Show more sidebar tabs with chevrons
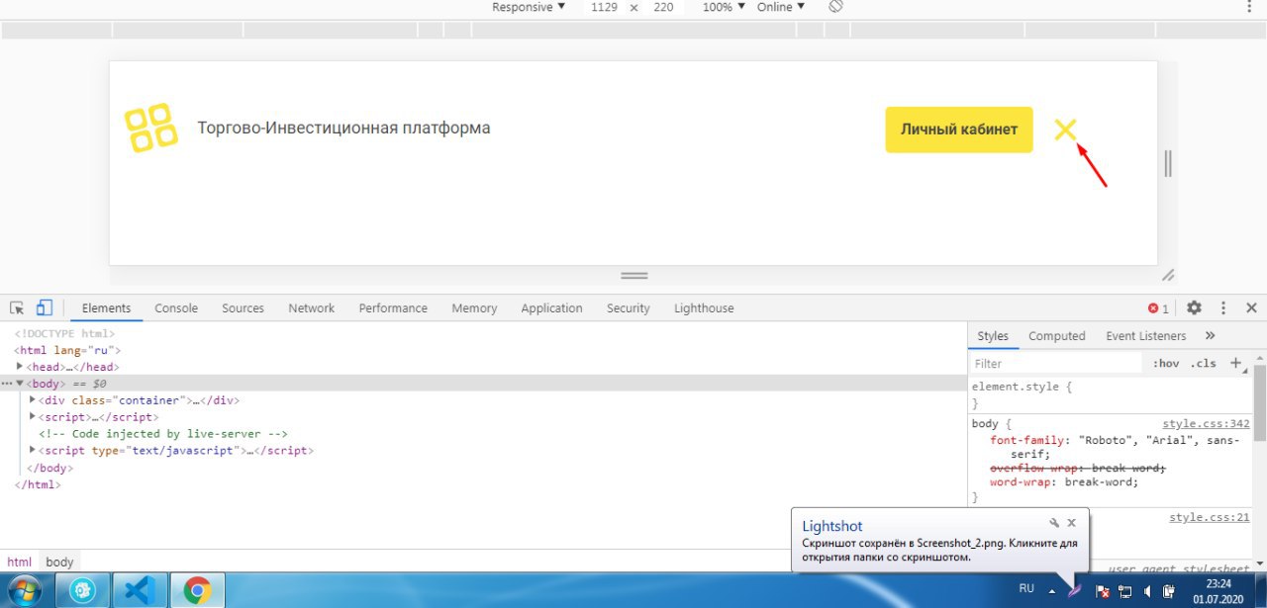 point(1210,336)
